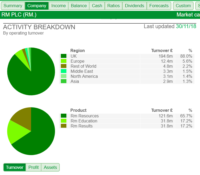Click the Rest of World olive swatch
Viewport: 200px width, 175px height.
click(63, 66)
